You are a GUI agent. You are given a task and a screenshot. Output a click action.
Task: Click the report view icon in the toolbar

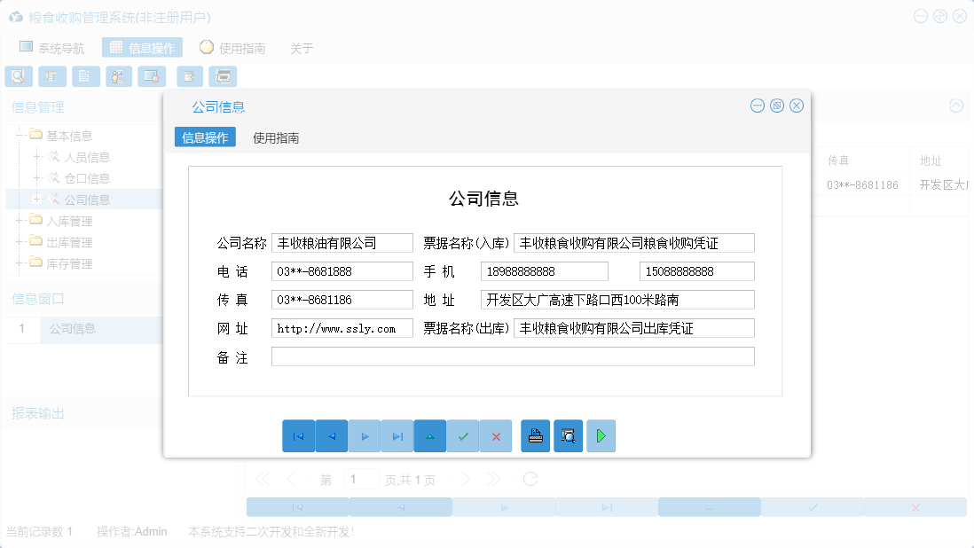tap(51, 76)
